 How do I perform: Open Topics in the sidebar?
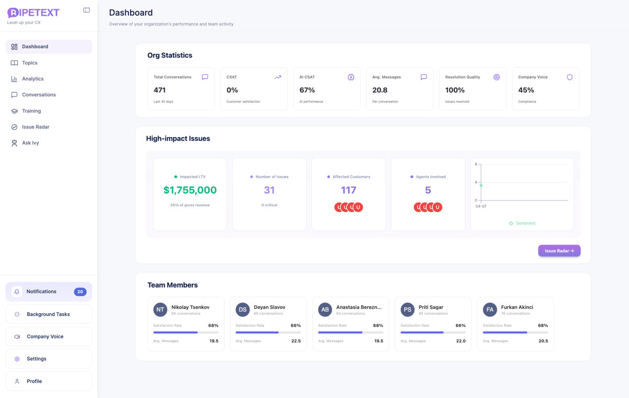tap(30, 63)
